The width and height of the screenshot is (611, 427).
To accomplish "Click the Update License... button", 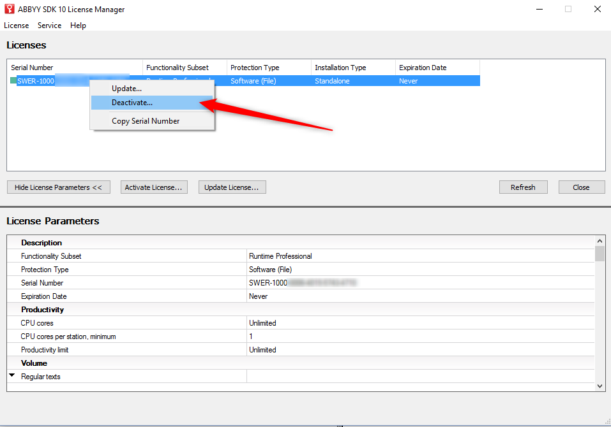I will (232, 187).
